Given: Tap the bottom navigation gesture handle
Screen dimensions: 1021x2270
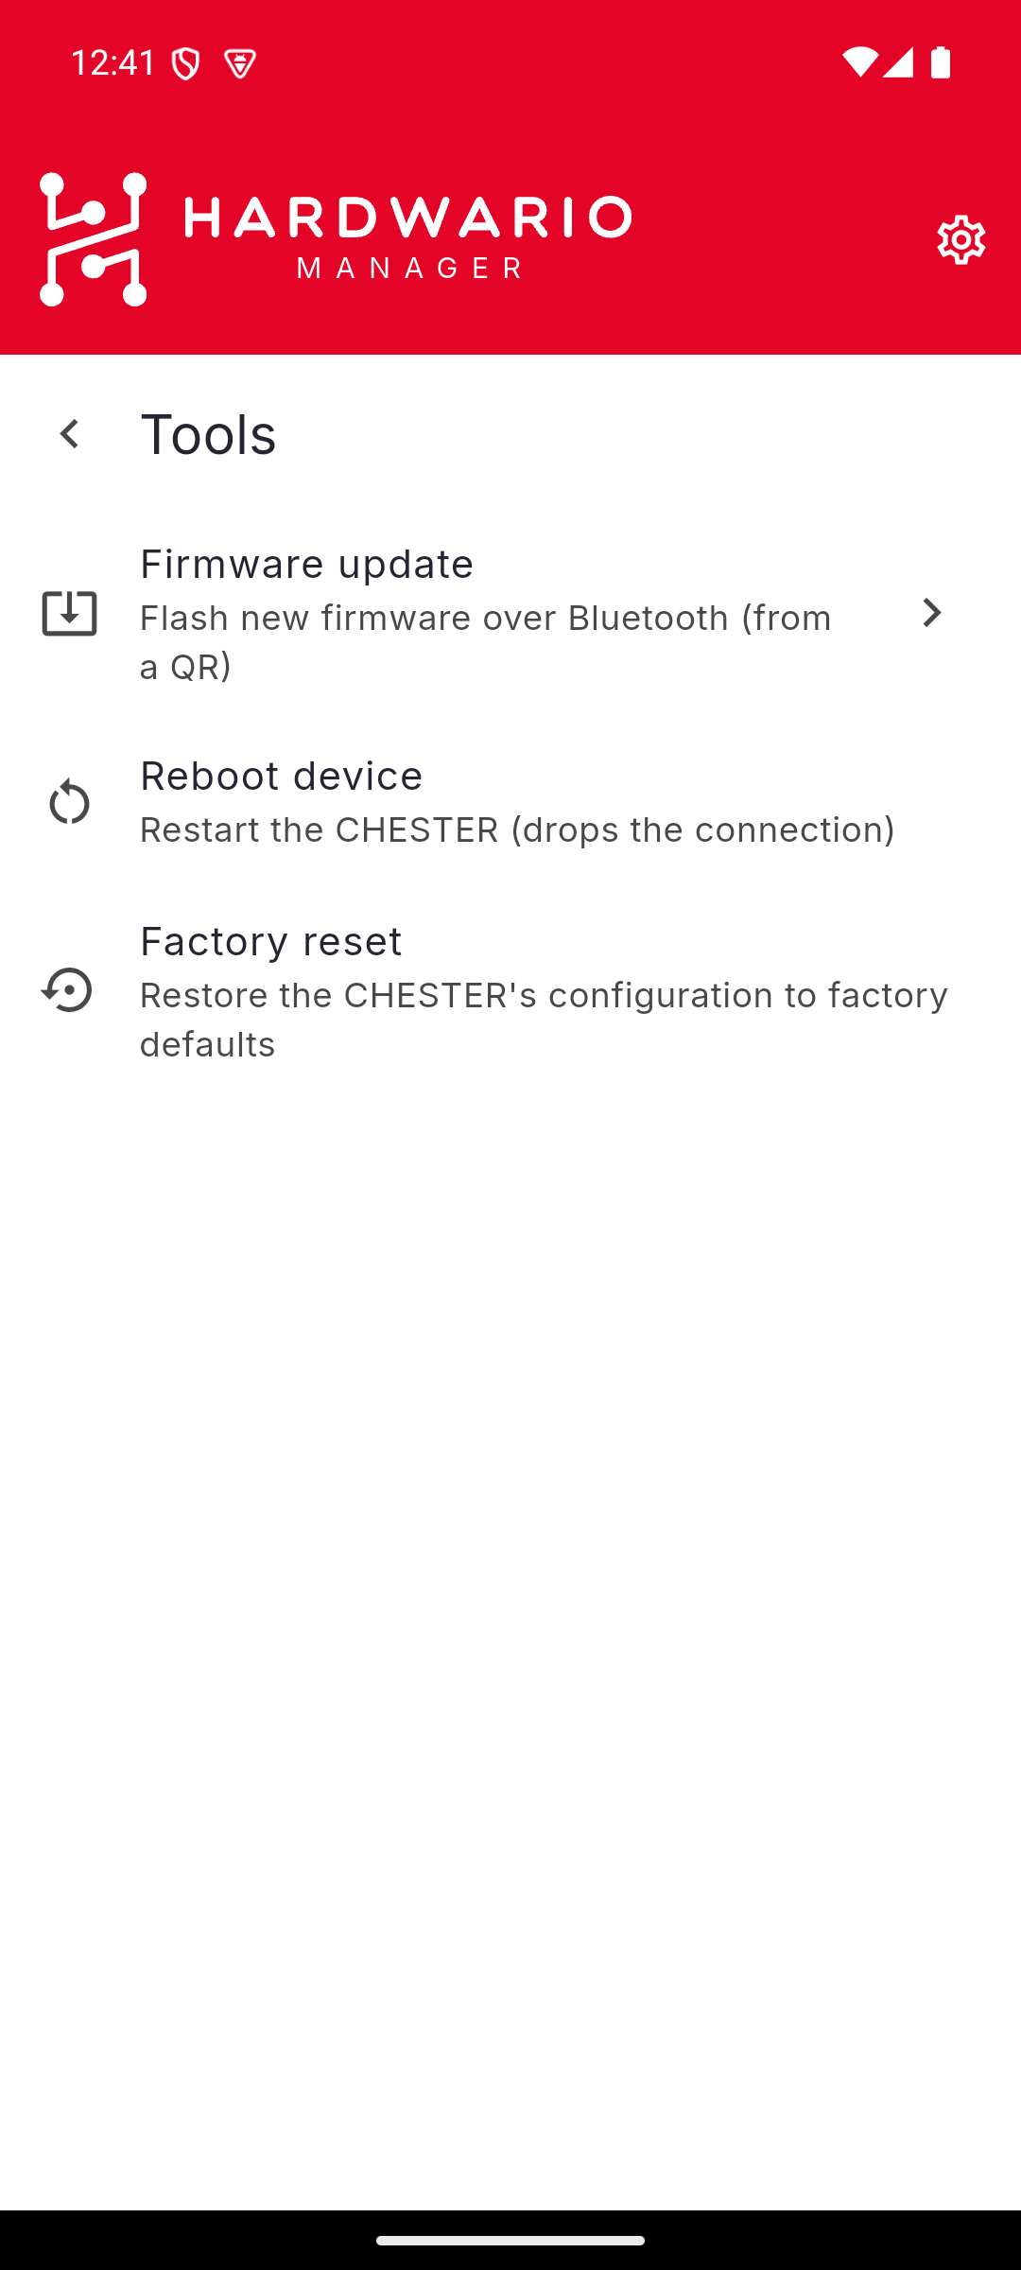Looking at the screenshot, I should (510, 2241).
